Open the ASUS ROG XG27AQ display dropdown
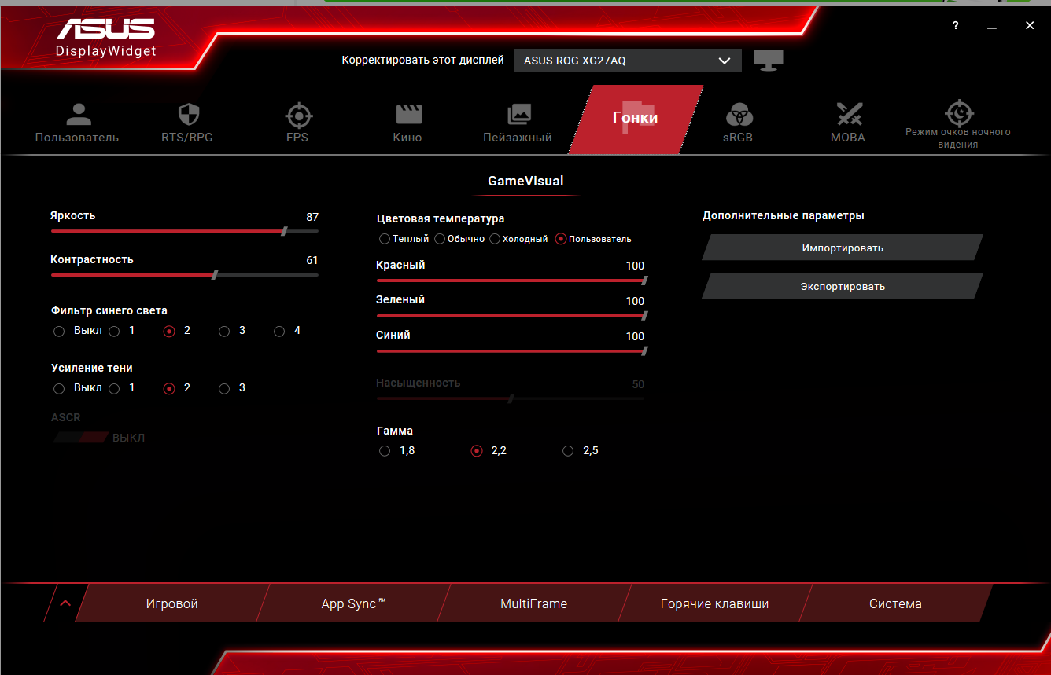Screen dimensions: 1051x675 [x=627, y=61]
